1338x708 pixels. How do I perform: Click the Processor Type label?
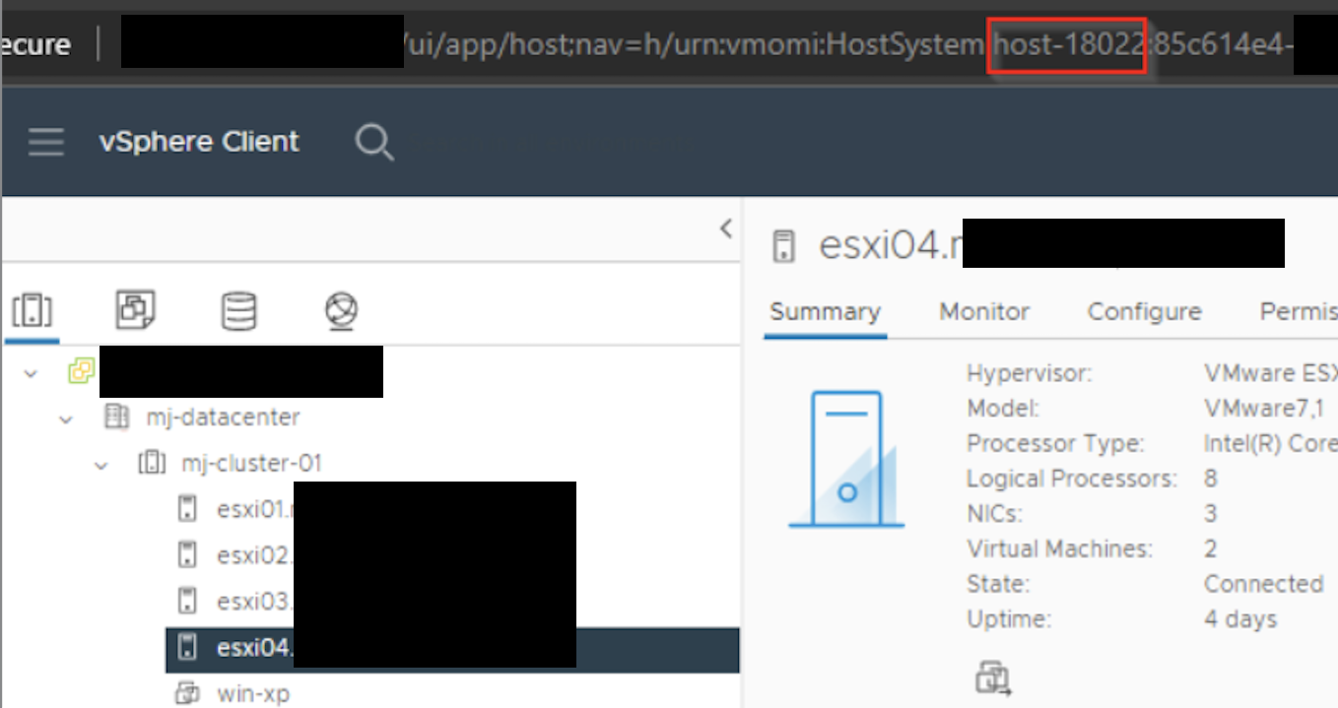(1055, 444)
